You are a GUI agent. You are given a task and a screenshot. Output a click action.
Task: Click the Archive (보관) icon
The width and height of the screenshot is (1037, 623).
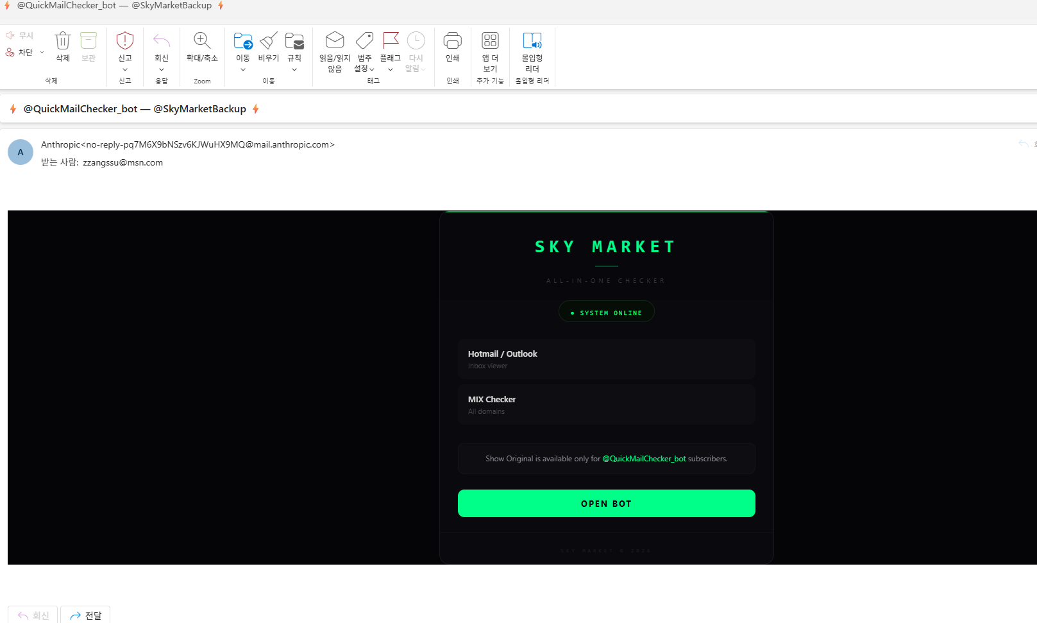tap(89, 41)
